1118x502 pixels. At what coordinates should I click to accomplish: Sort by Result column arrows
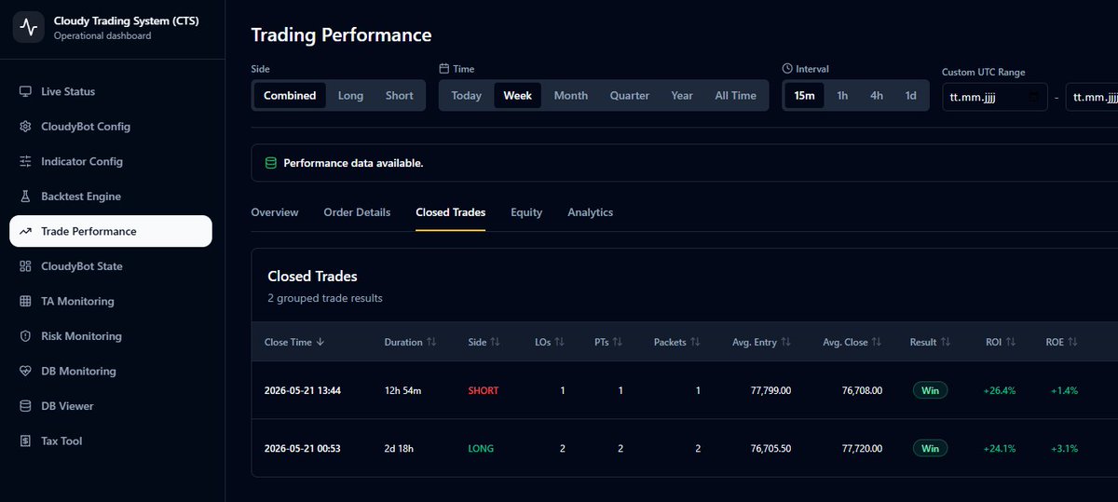coord(946,342)
